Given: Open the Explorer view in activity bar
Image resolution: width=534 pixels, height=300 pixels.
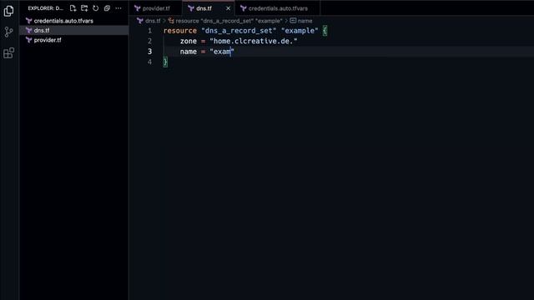Looking at the screenshot, I should point(8,11).
